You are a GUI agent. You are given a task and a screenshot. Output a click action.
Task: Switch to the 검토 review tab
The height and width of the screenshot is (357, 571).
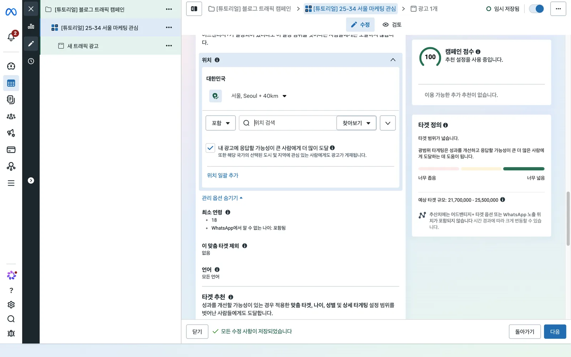click(392, 25)
